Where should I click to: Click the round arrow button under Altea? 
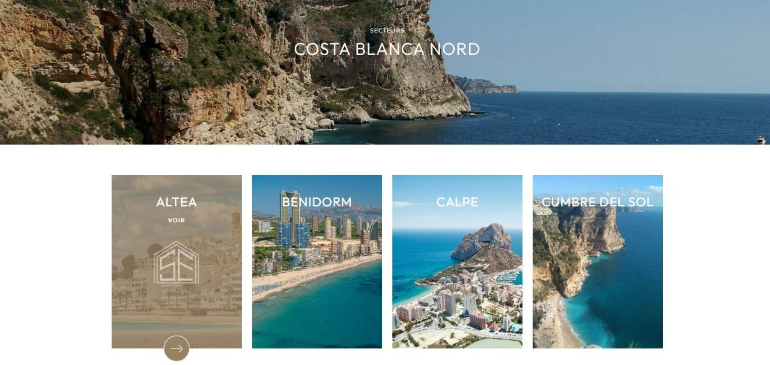[x=177, y=348]
